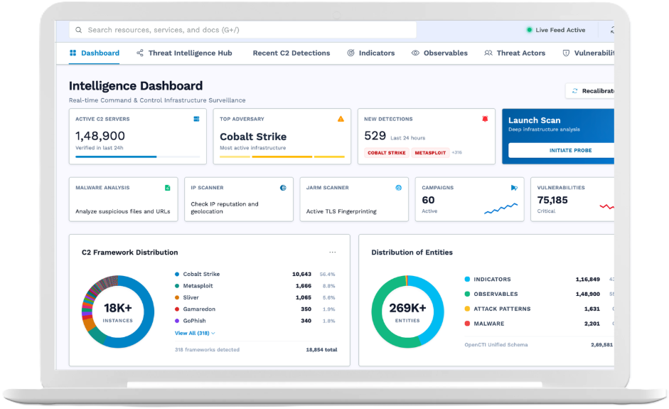This screenshot has height=409, width=669.
Task: Click the search magnifier icon
Action: coord(78,30)
